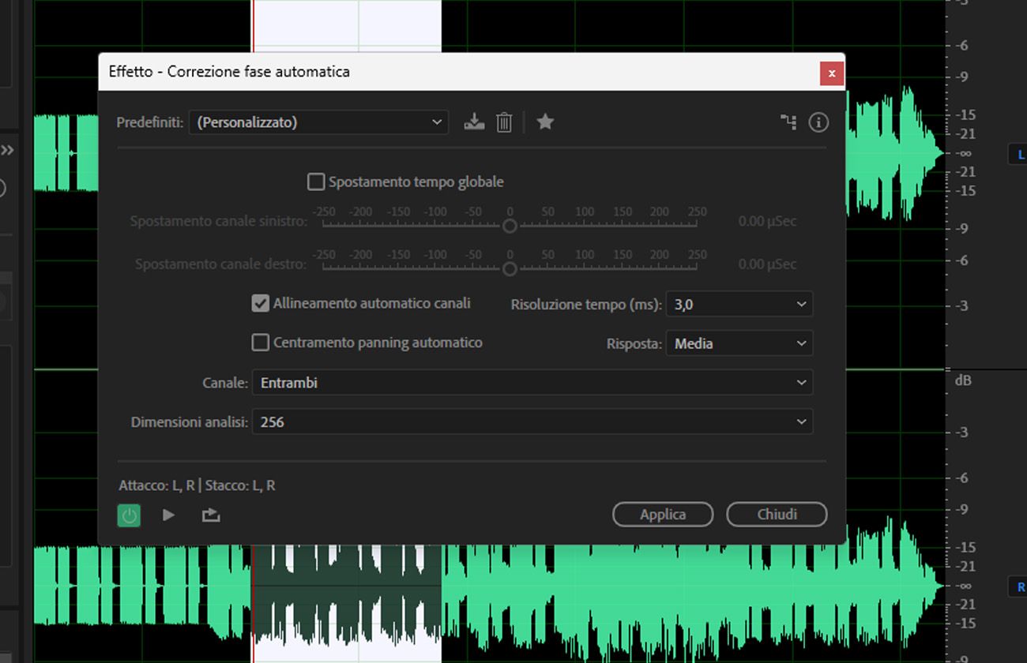1027x663 pixels.
Task: Enable the Spostamento tempo globale checkbox
Action: pos(316,182)
